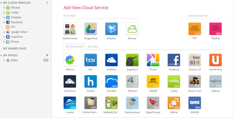This screenshot has width=234, height=118.
Task: Add the OwnCloud service
Action: (x=70, y=81)
